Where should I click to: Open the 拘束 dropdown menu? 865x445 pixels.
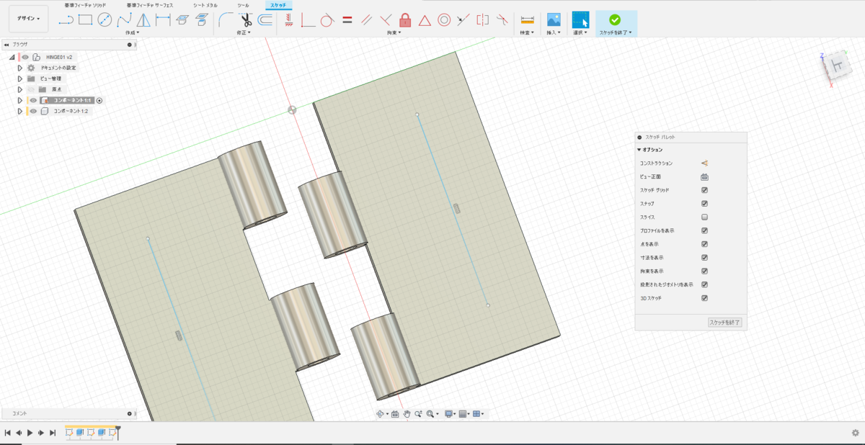(x=395, y=32)
